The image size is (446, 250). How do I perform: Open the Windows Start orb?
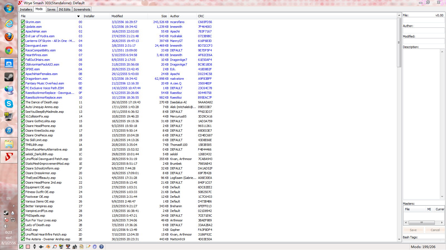[9, 8]
